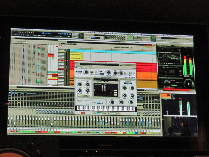Screen dimensions: 209x157
Task: Click the cyan marker strip in the sequence editor
Action: click(x=113, y=51)
